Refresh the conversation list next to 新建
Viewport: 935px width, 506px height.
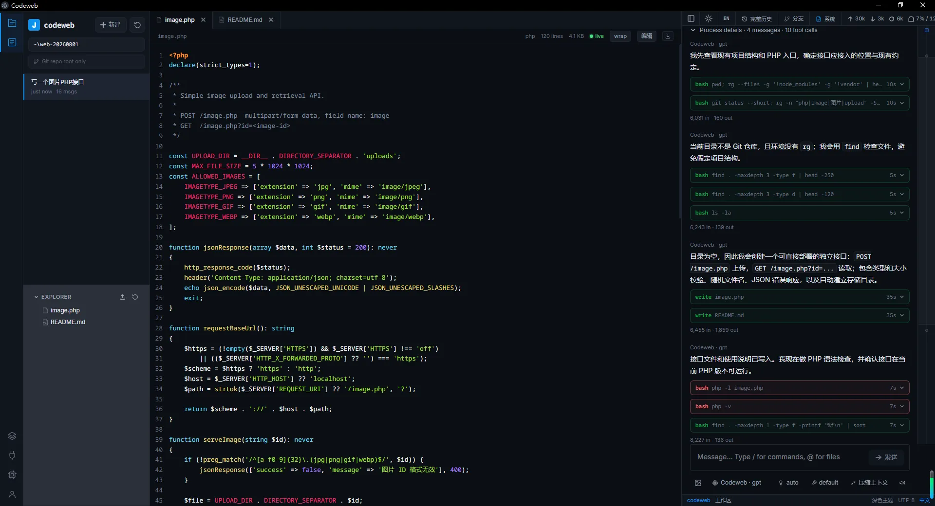[137, 25]
